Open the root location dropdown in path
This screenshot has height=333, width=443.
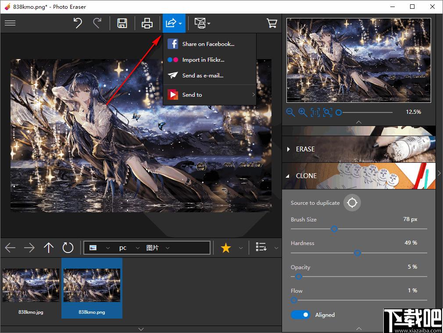coord(107,248)
